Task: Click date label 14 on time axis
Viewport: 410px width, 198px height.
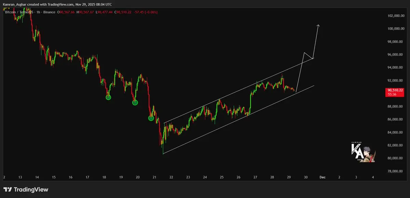Action: click(x=37, y=178)
